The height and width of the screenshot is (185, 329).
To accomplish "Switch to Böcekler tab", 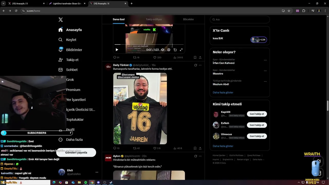I will pyautogui.click(x=188, y=19).
